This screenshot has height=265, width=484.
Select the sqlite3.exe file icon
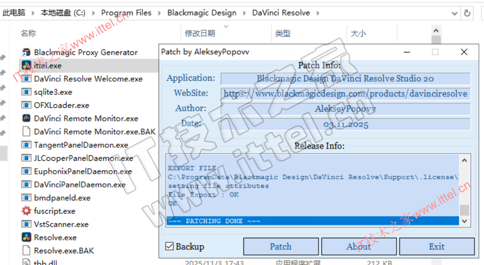point(26,92)
